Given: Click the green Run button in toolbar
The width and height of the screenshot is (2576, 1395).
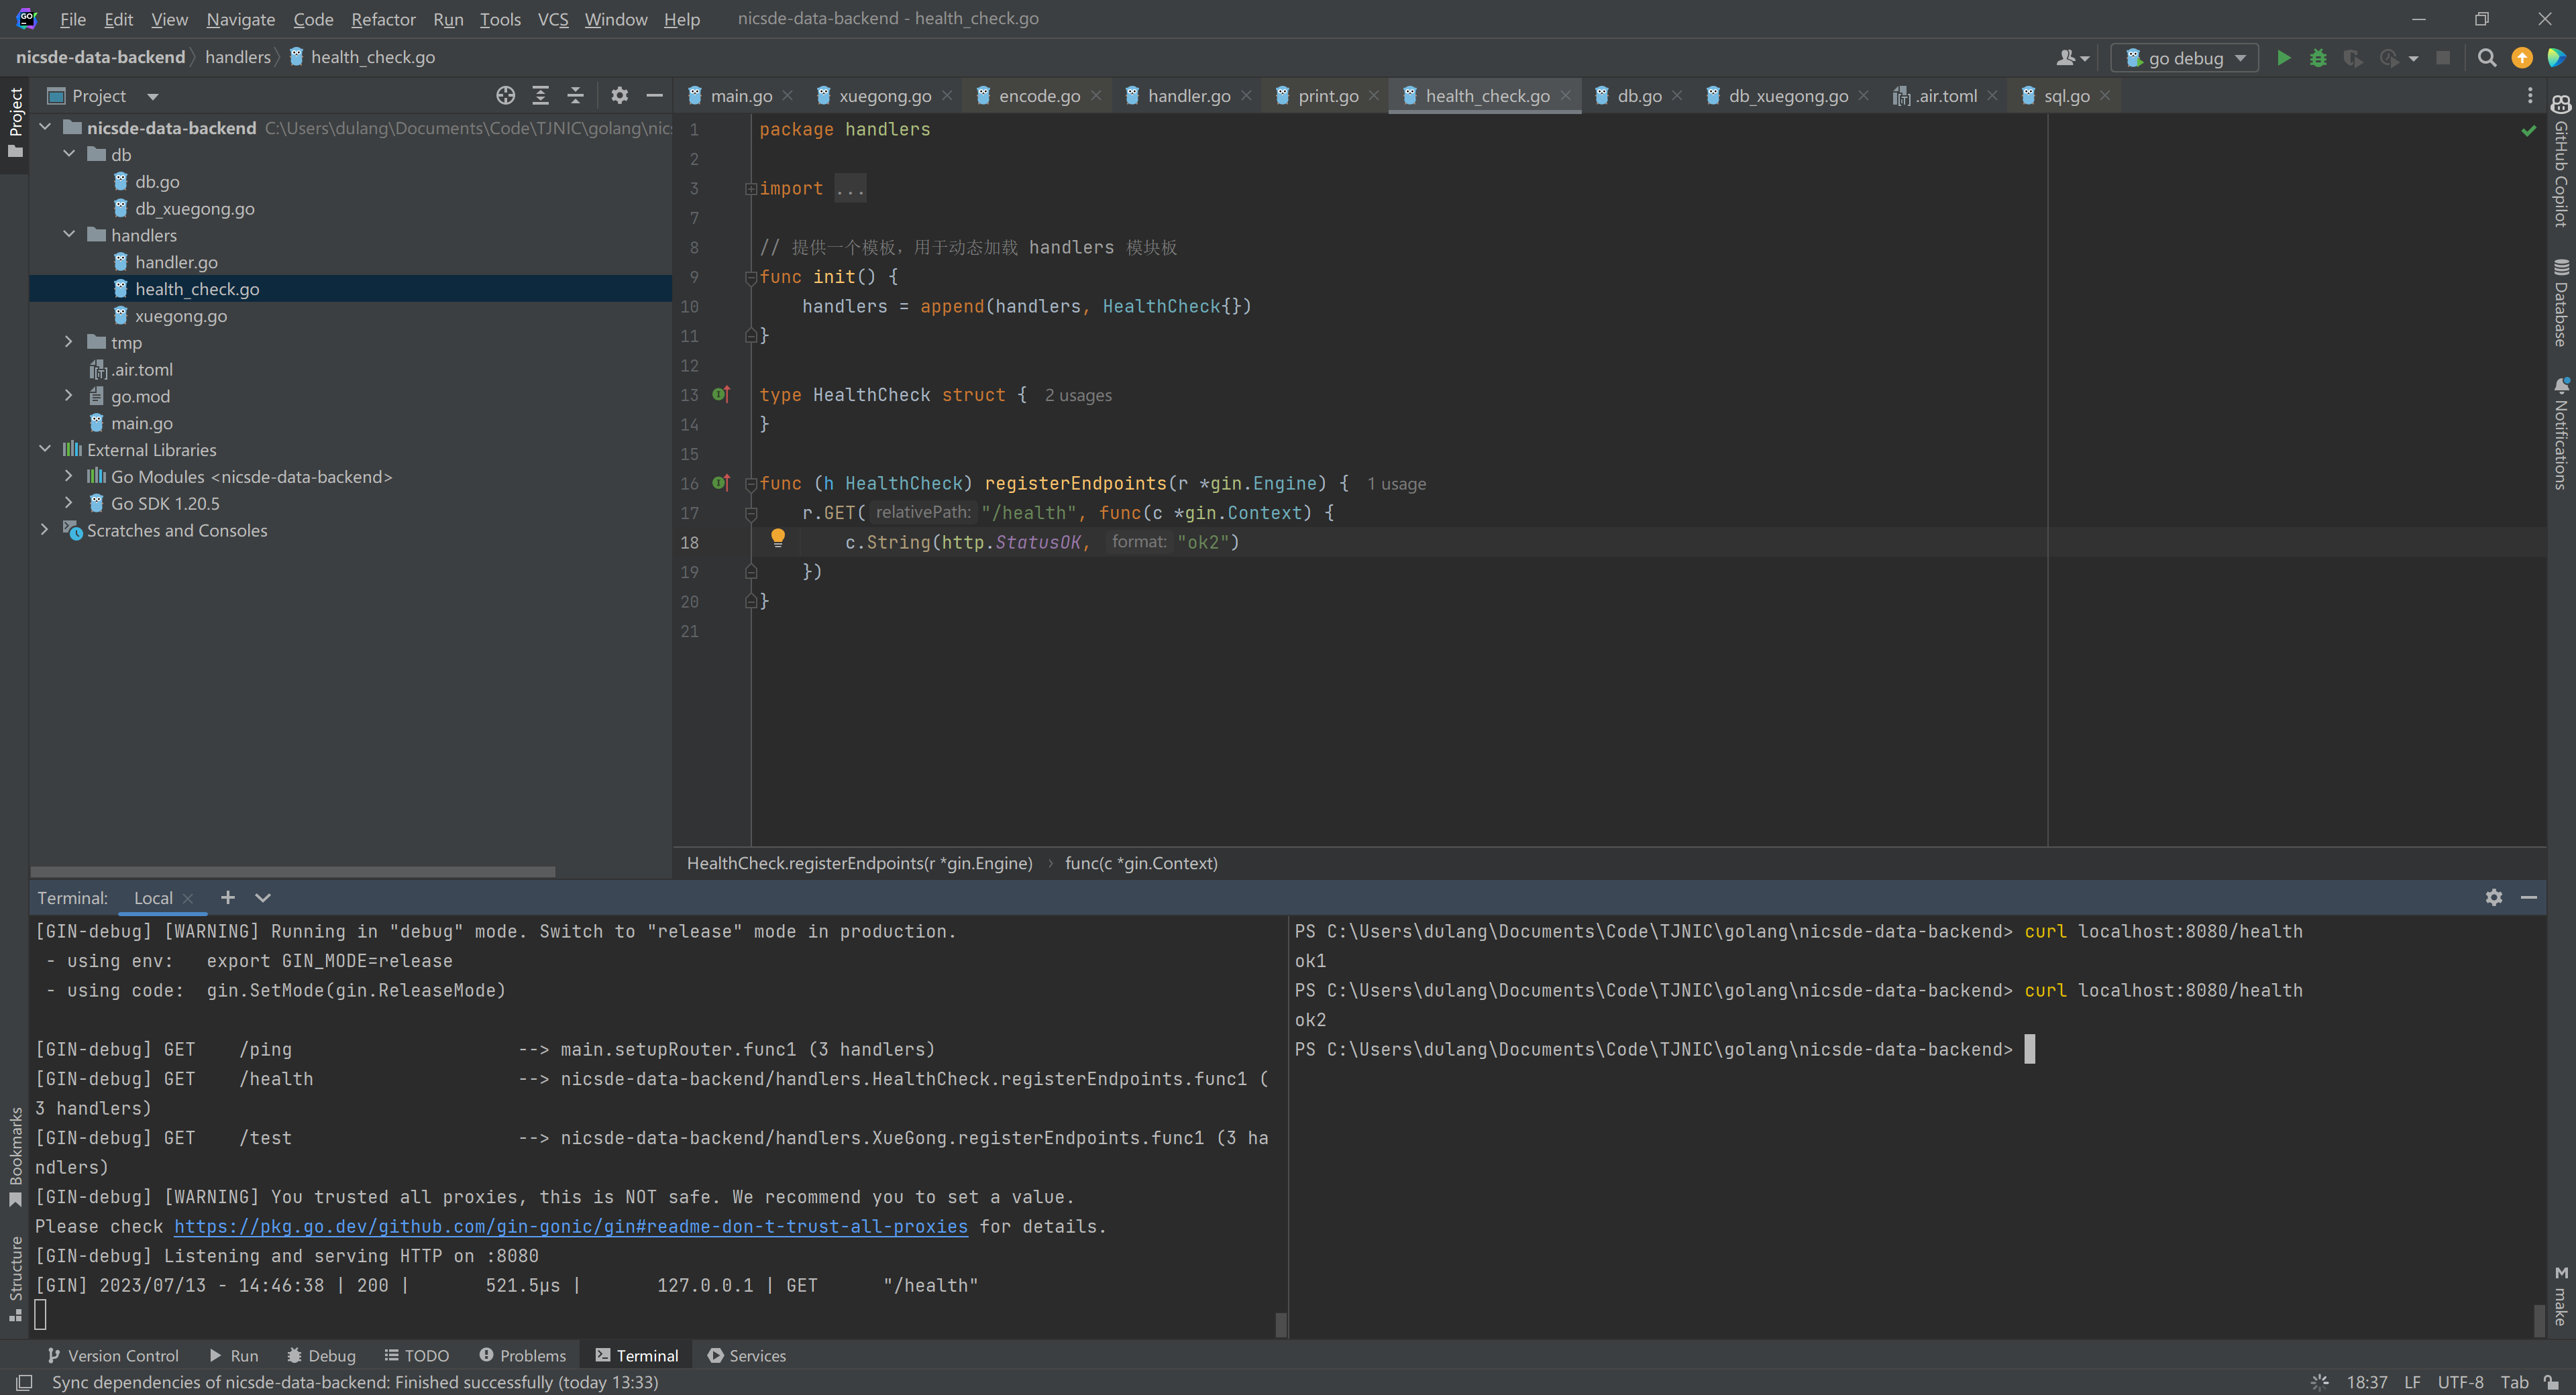Looking at the screenshot, I should click(x=2283, y=58).
